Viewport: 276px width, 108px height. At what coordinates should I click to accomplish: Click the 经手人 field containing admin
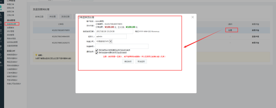coord(111,36)
